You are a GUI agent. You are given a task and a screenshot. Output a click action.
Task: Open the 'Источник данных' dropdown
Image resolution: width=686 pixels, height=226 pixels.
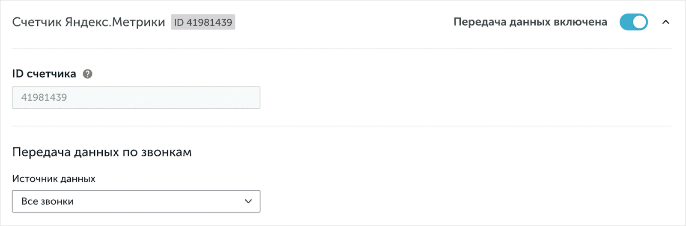tap(136, 201)
